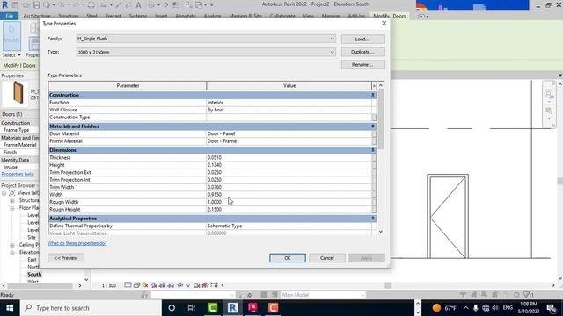Open the notification center icon
The height and width of the screenshot is (316, 563).
pyautogui.click(x=552, y=308)
